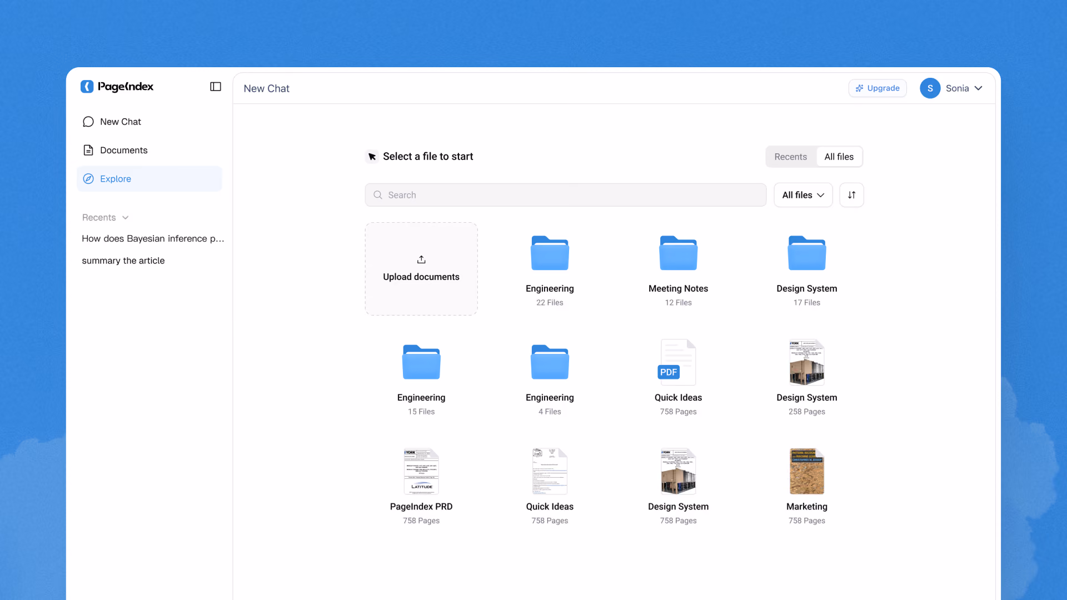Click the Upgrade button
1067x600 pixels.
tap(877, 88)
